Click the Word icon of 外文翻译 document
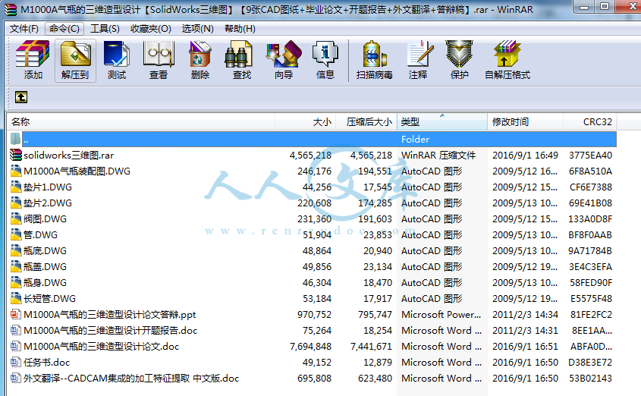 point(15,378)
